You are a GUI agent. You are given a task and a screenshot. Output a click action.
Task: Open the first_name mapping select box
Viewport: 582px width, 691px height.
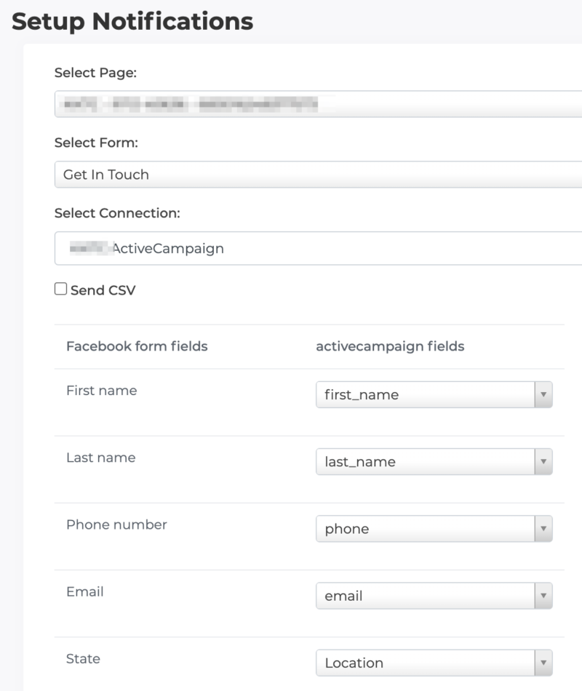(426, 395)
